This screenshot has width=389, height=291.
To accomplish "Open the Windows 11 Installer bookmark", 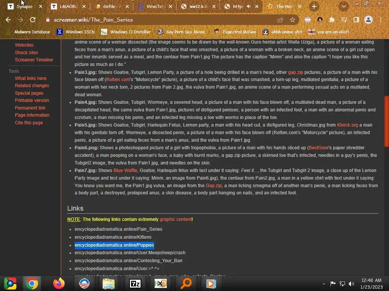I will click(126, 32).
